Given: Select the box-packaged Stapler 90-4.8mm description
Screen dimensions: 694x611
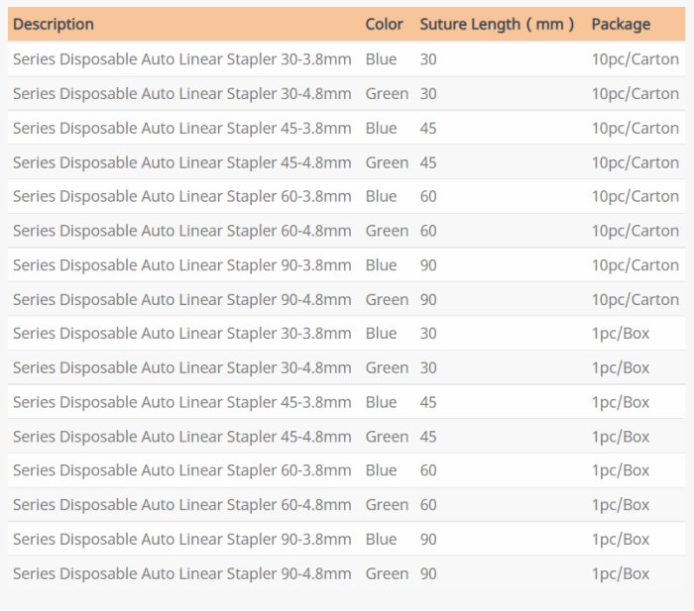Looking at the screenshot, I should [181, 573].
